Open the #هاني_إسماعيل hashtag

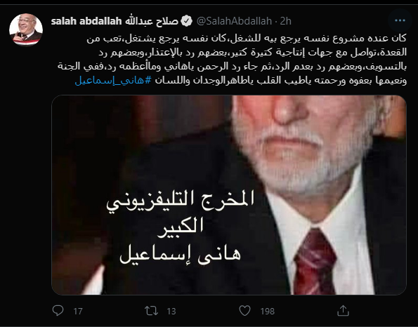(113, 81)
